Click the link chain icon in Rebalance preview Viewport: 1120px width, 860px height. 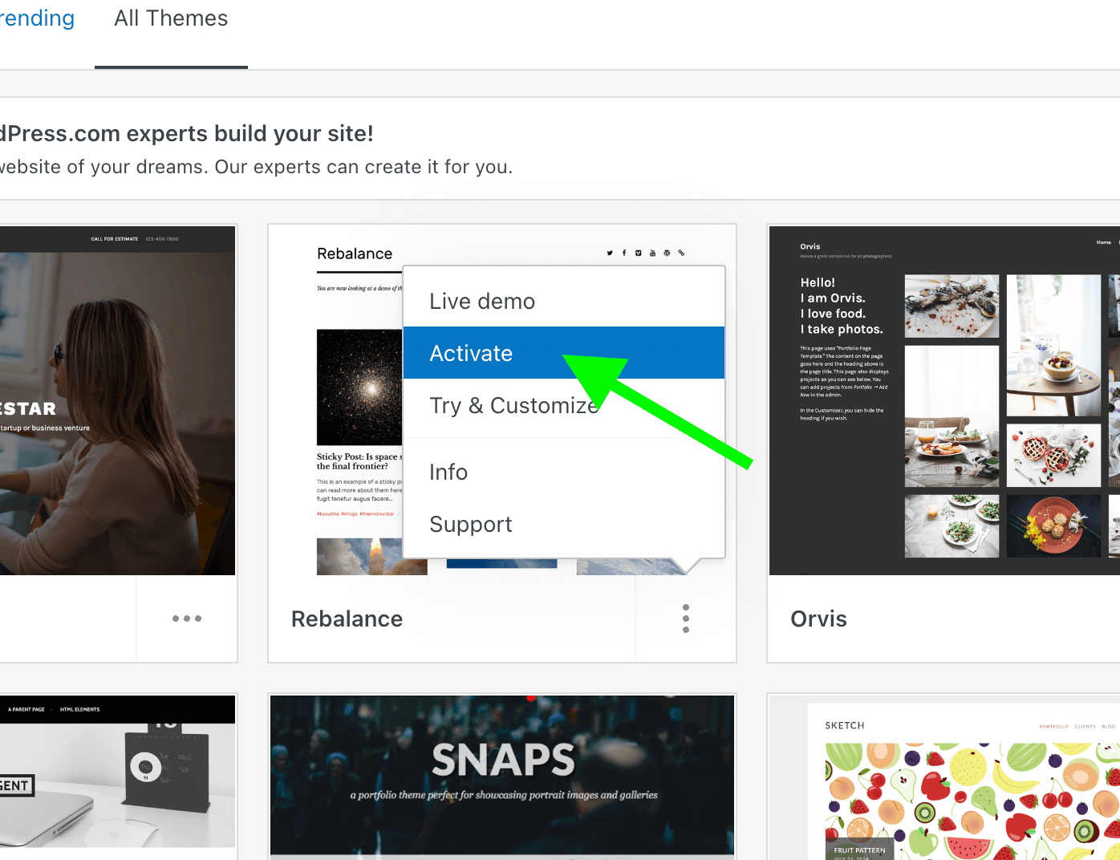click(x=681, y=253)
